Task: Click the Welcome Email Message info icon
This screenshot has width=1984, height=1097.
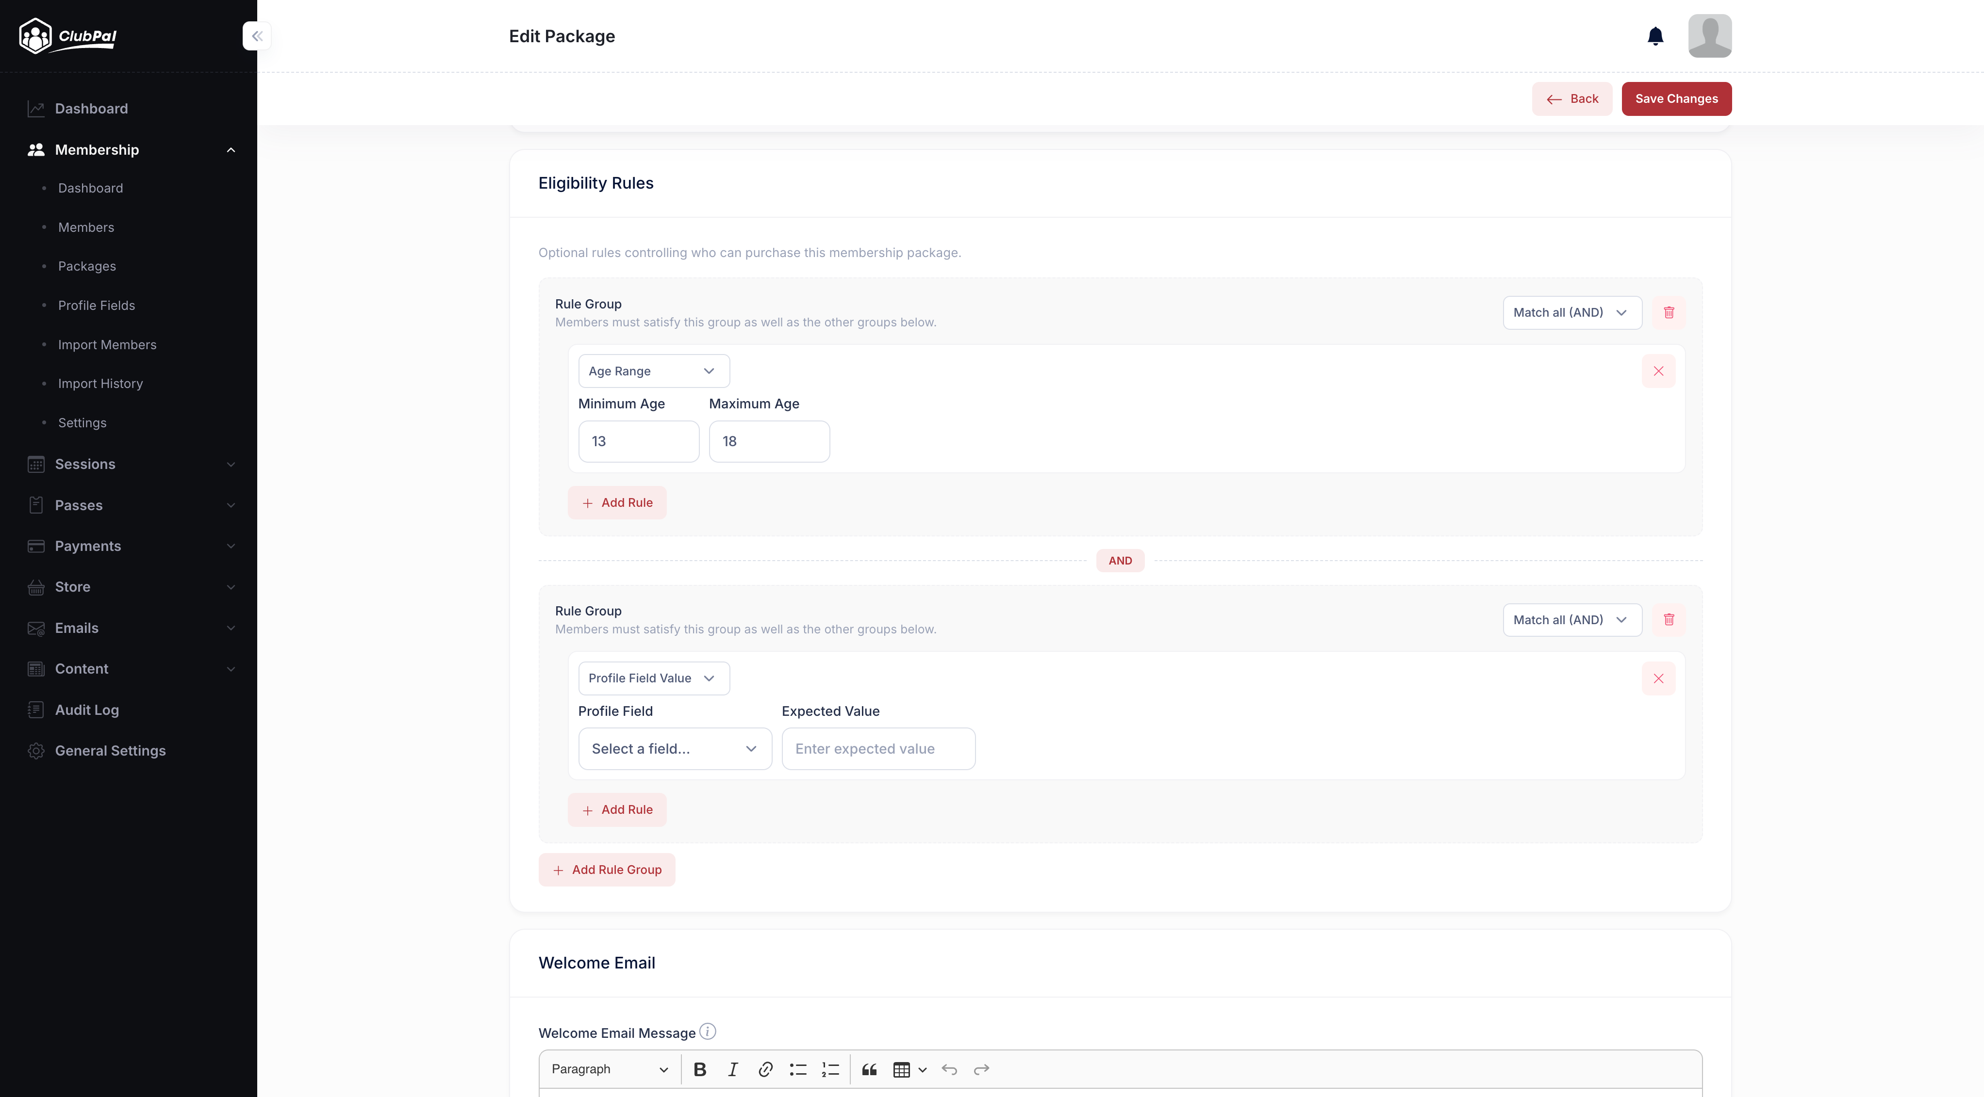Action: pyautogui.click(x=707, y=1032)
